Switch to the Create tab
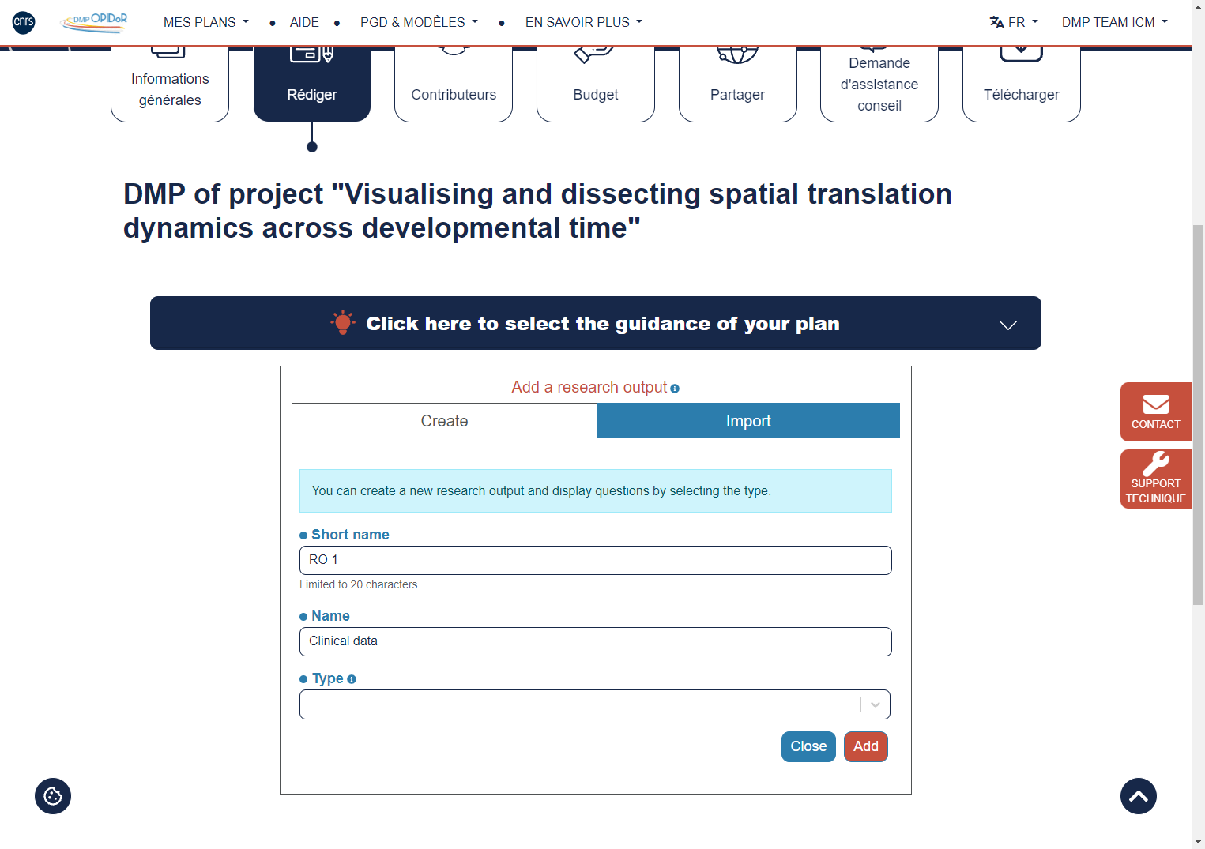The image size is (1205, 849). [x=444, y=421]
